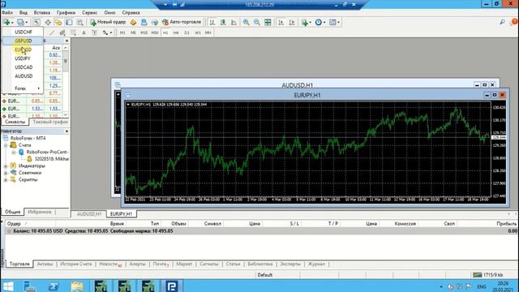Tile chart windows with the toolbar icon
519x292 pixels.
(268, 22)
